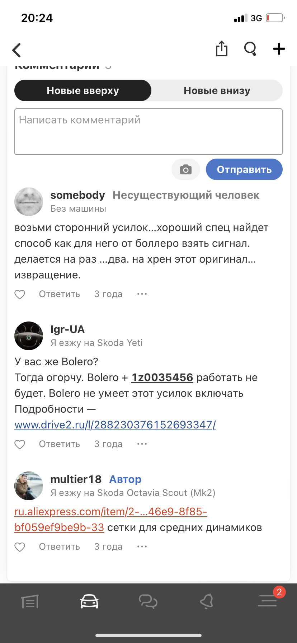Viewport: 297px width, 643px height.
Task: Open notifications via the bell icon
Action: point(208,602)
